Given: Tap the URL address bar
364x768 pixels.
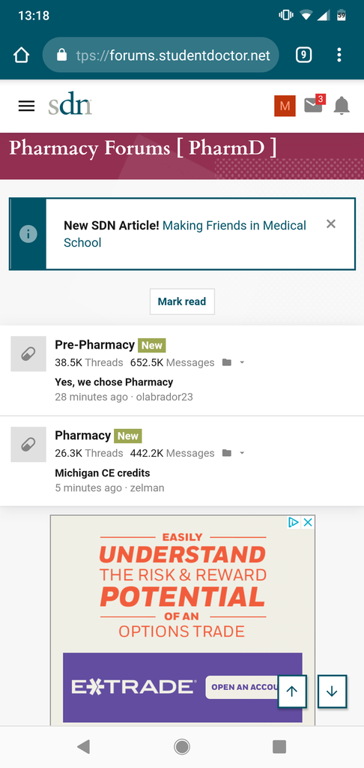Looking at the screenshot, I should pyautogui.click(x=161, y=55).
